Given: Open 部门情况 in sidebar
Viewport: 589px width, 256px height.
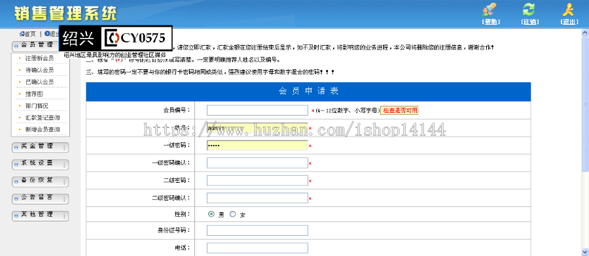Looking at the screenshot, I should 37,106.
